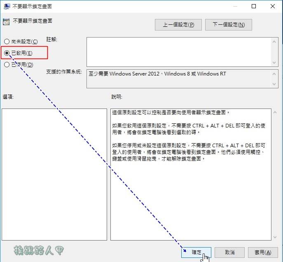Screen dimensions: 283x262
Task: Click supported OS box scroll up arrow
Action: [274, 74]
